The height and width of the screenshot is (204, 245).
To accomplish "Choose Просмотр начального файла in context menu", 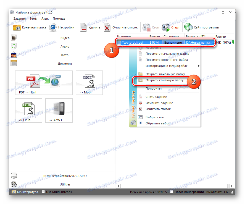I will point(167,54).
